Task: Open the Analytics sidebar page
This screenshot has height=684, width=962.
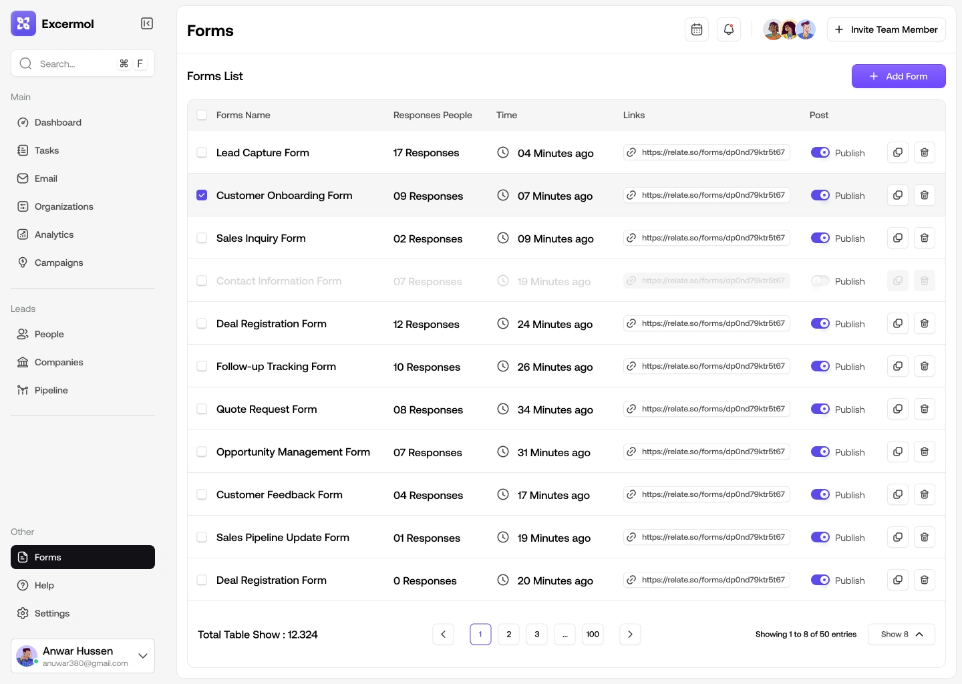Action: (x=54, y=234)
